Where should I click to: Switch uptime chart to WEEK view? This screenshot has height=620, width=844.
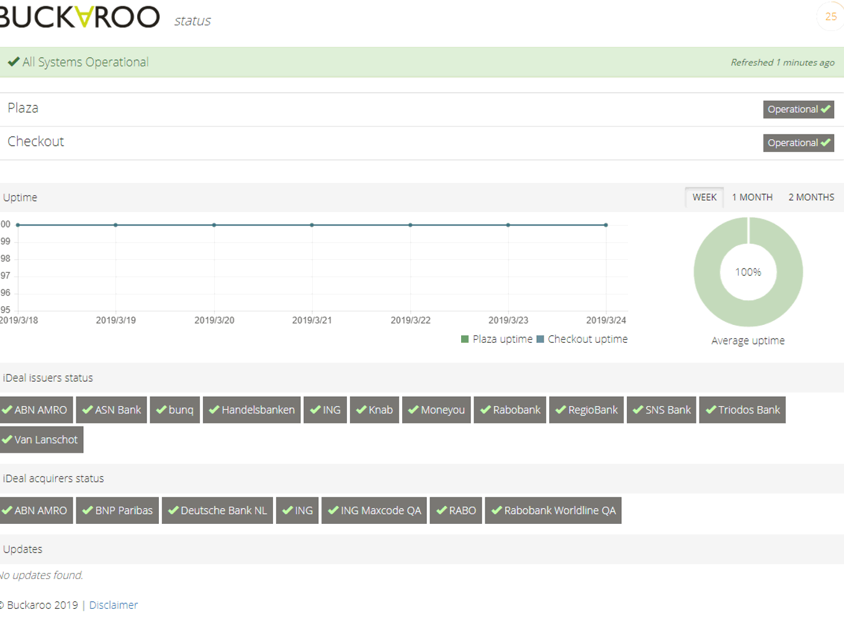coord(704,197)
